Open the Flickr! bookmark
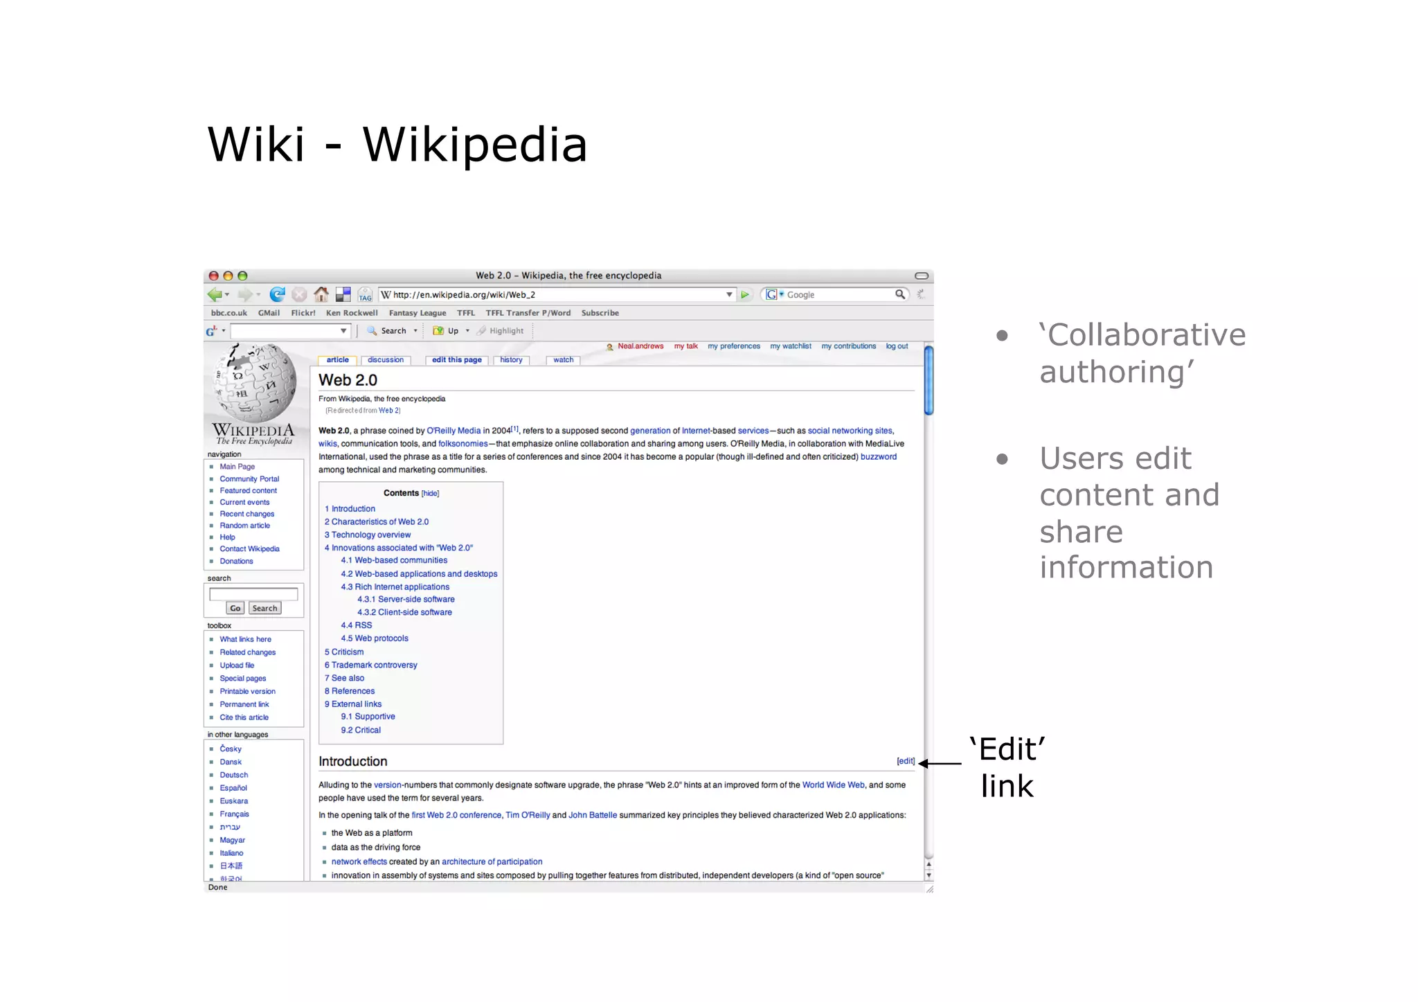1418x1002 pixels. [x=303, y=313]
